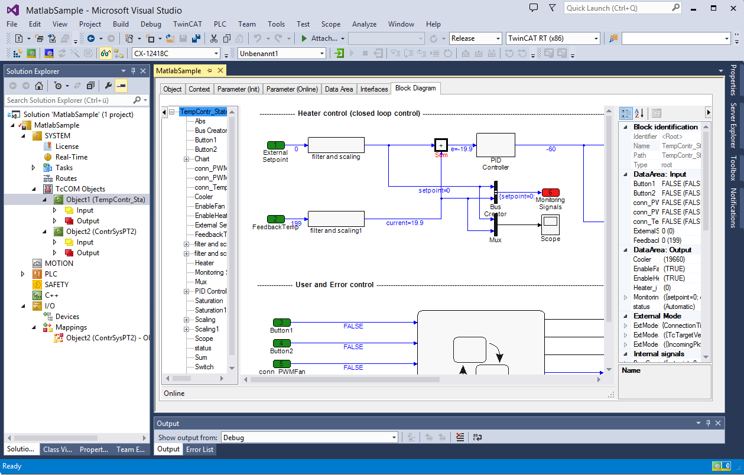Click the green PLC Login icon
Screen dimensions: 744x475
click(x=339, y=53)
